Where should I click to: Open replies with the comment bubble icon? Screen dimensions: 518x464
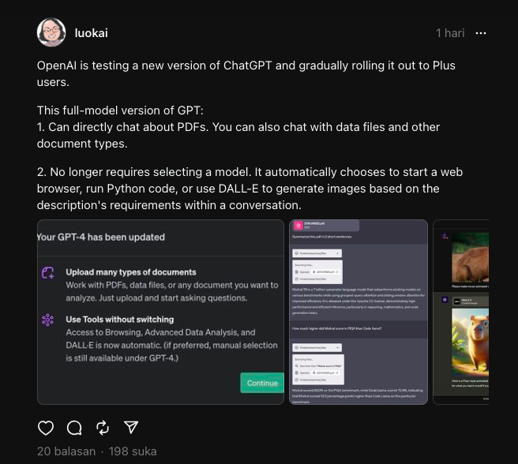point(74,428)
